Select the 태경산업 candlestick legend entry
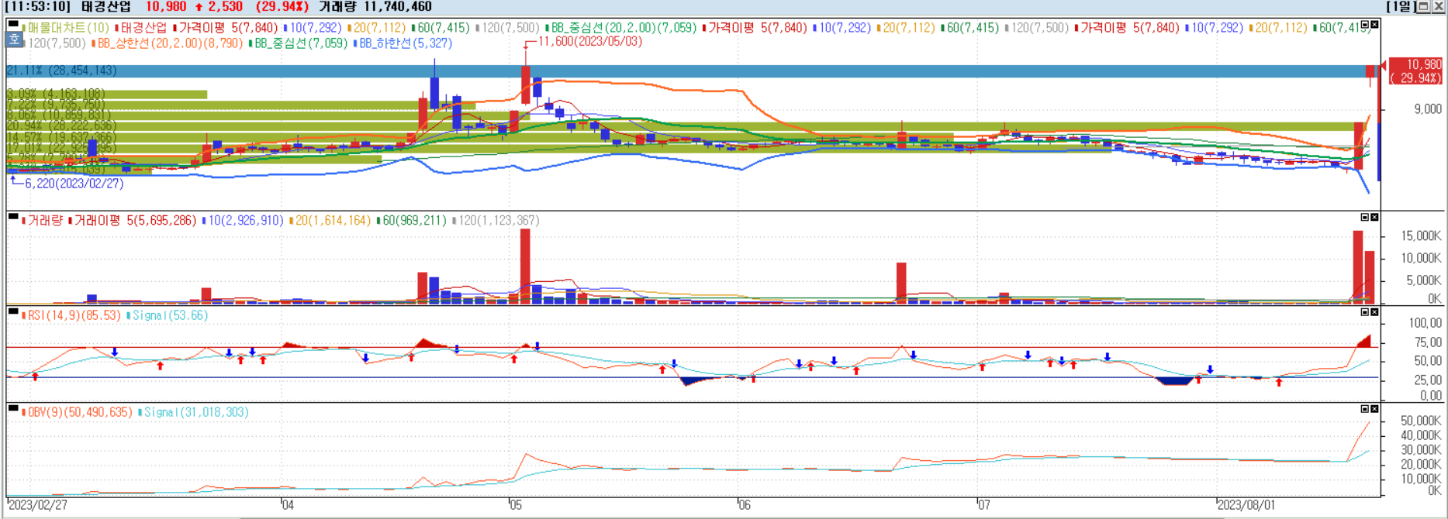 click(x=142, y=28)
